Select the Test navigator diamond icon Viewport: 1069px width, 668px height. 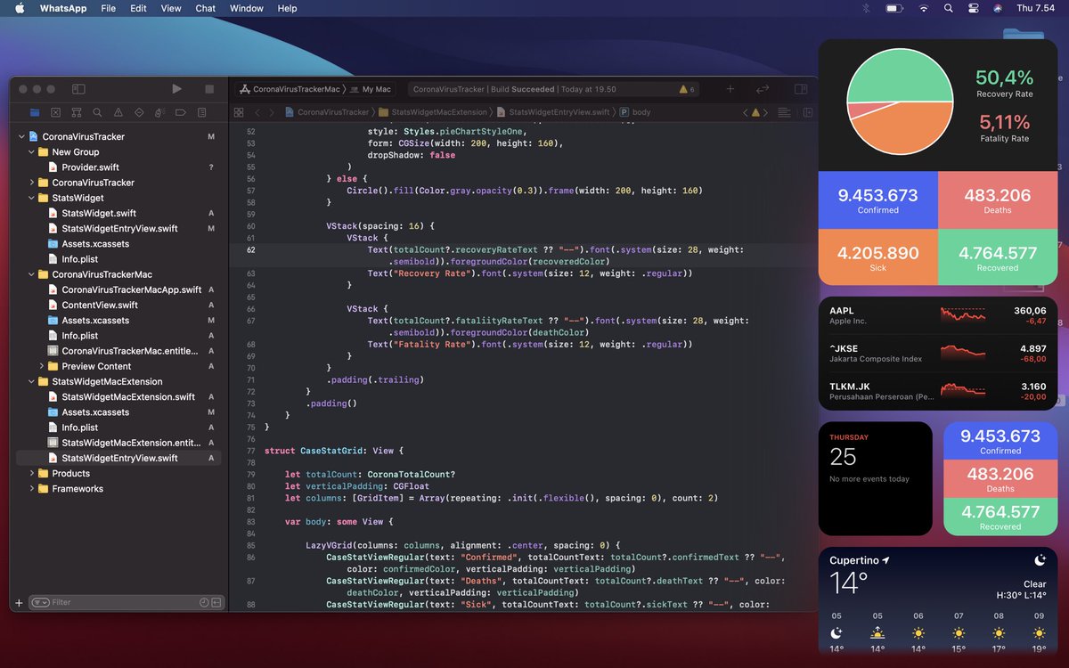[140, 111]
